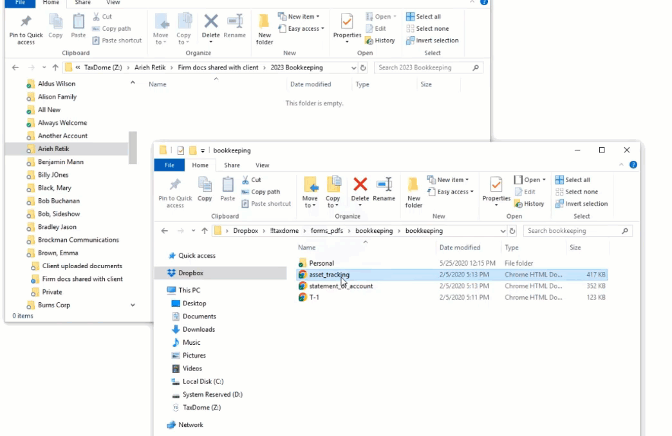Click Pin to Quick access in back window
Image resolution: width=672 pixels, height=436 pixels.
click(26, 29)
